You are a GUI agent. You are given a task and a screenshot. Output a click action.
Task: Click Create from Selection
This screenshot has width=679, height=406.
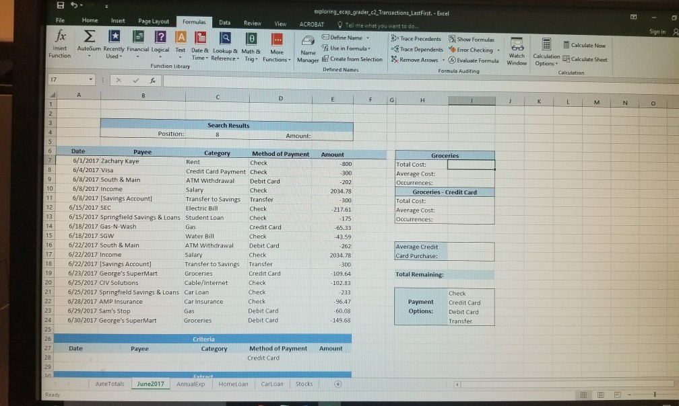352,59
